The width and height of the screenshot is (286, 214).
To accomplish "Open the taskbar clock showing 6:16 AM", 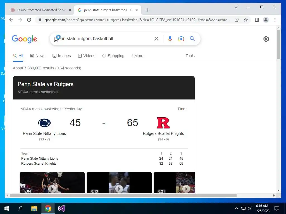I will 262,208.
